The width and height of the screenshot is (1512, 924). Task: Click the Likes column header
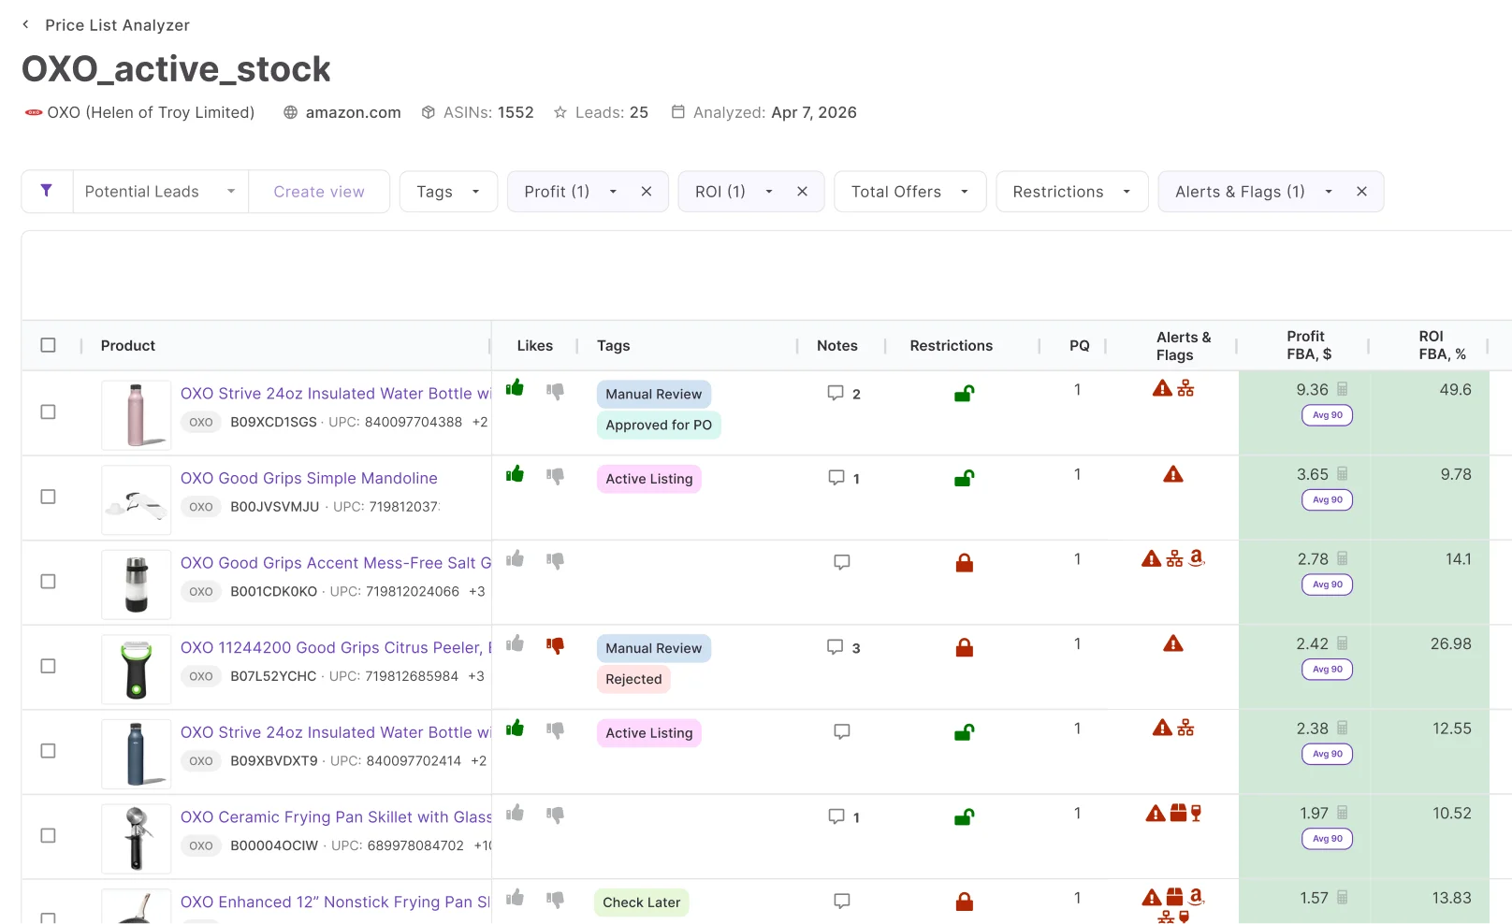tap(535, 345)
